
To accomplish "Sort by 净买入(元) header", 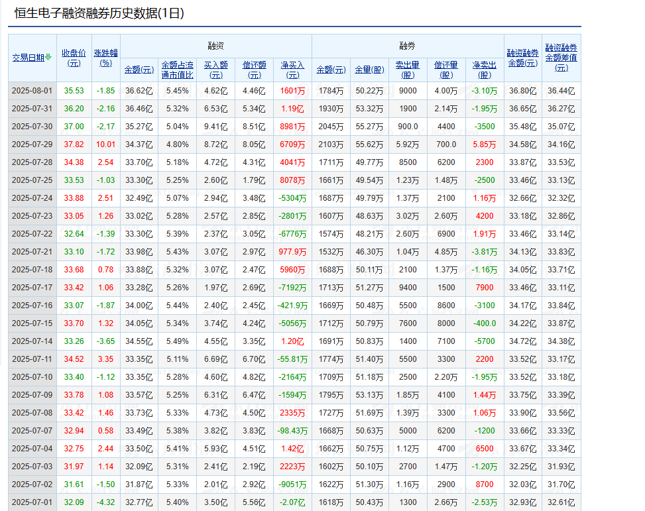I will 292,70.
